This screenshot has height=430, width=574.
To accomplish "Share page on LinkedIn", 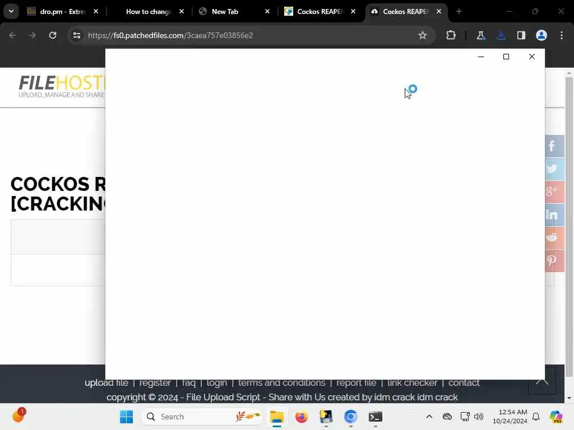I will (x=554, y=214).
